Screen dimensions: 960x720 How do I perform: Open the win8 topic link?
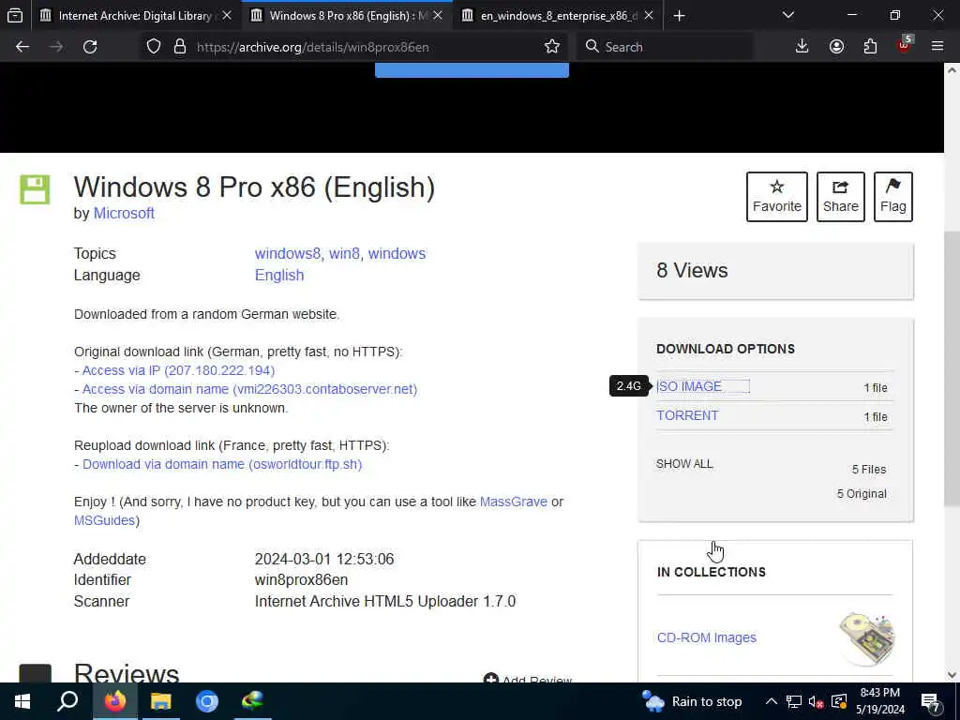[x=344, y=253]
